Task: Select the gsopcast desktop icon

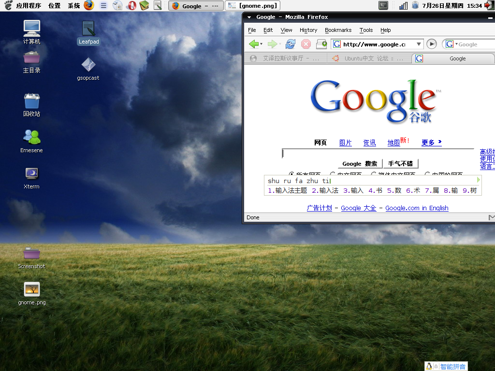Action: pos(88,69)
